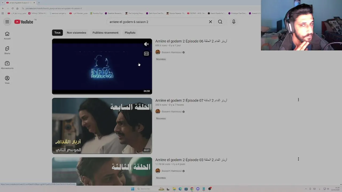Open Microsoft Edge from the taskbar
This screenshot has height=192, width=342.
[180, 189]
